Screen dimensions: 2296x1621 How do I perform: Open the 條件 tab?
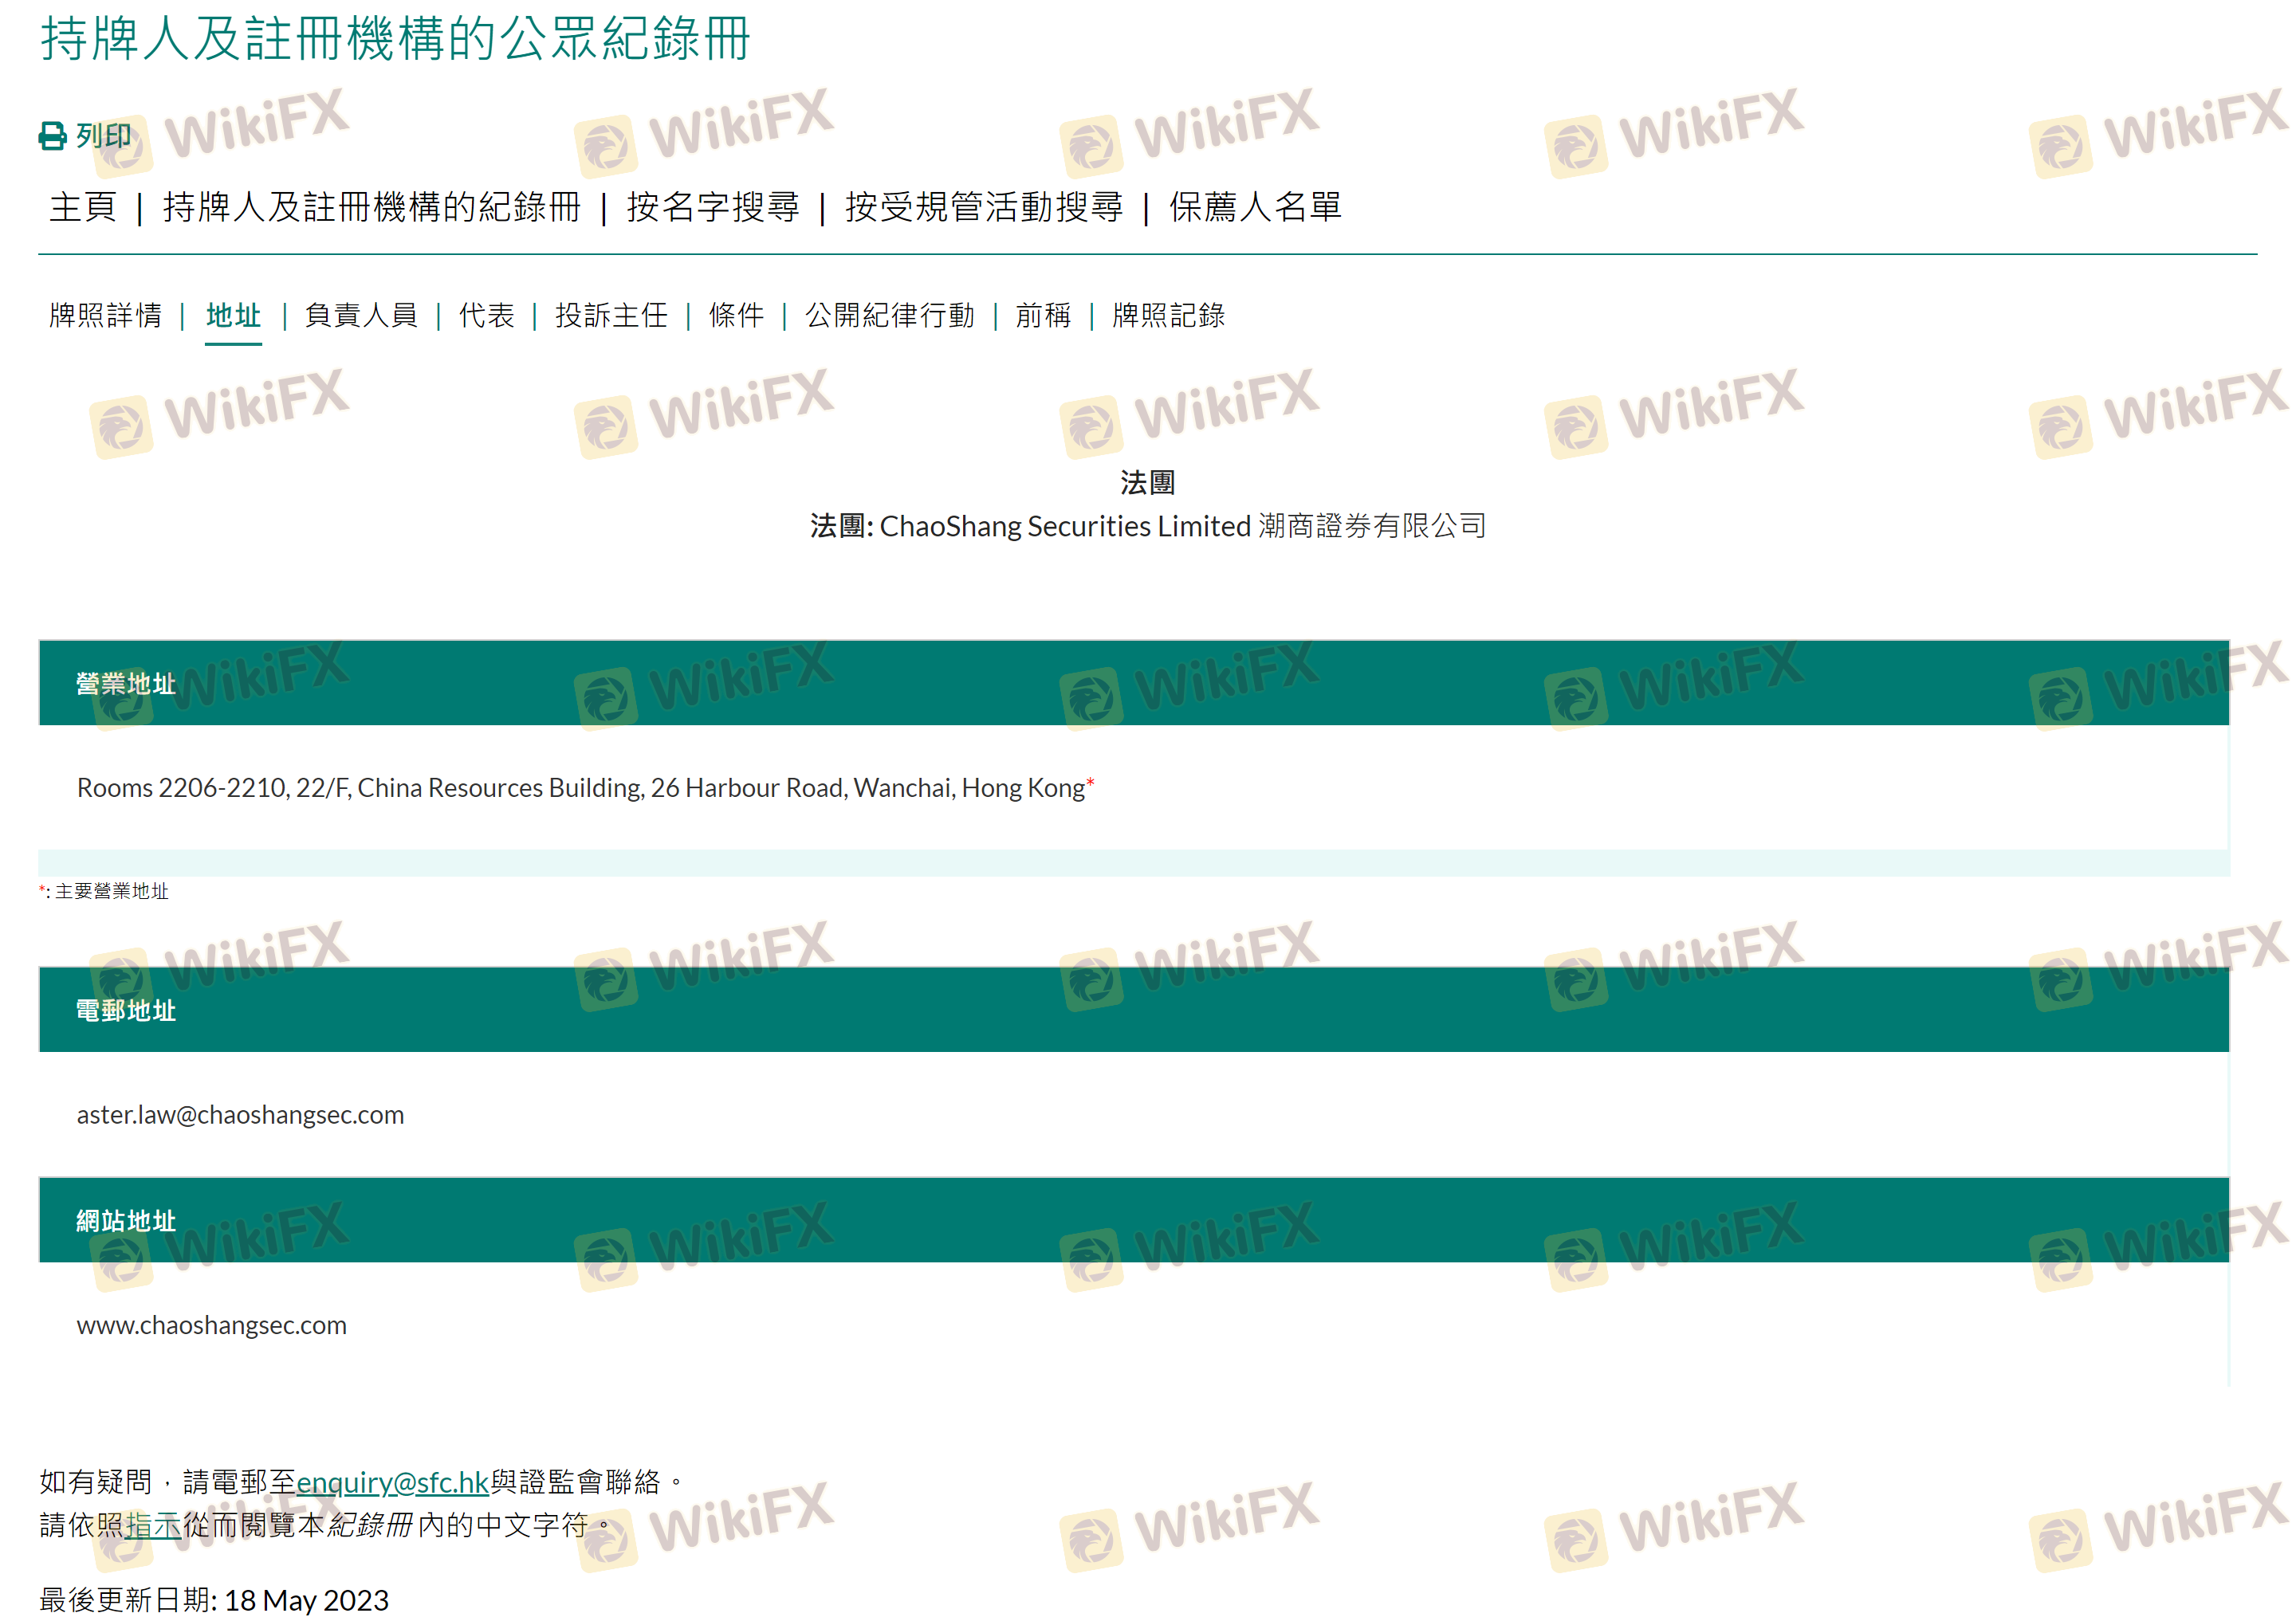click(x=736, y=316)
